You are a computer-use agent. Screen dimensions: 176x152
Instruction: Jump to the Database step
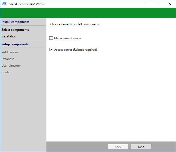pyautogui.click(x=8, y=59)
